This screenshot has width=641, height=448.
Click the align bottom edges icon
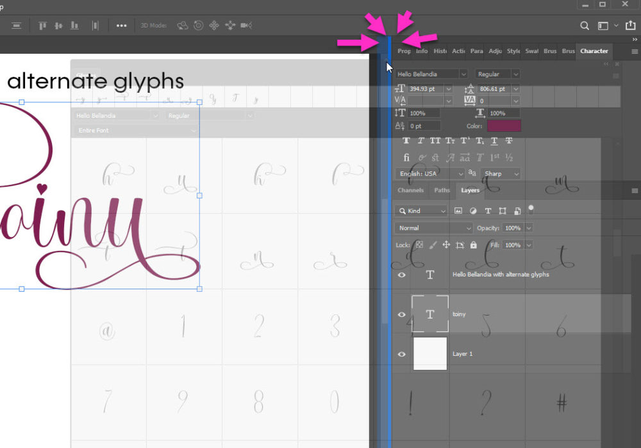[74, 26]
